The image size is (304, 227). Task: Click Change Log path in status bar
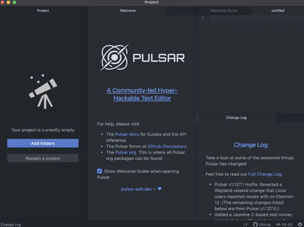[11, 224]
